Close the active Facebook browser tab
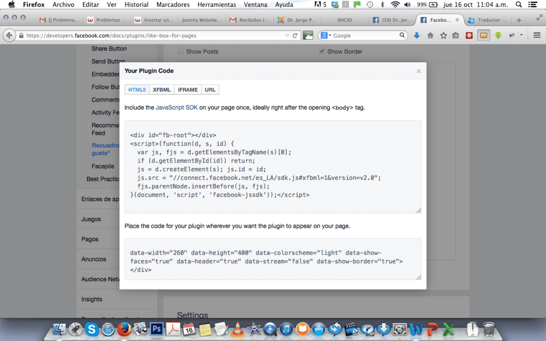The height and width of the screenshot is (341, 546). point(457,20)
